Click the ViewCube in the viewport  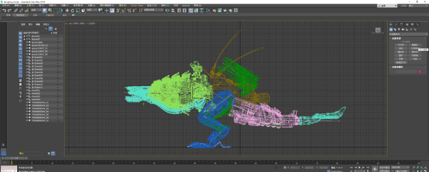pos(378,31)
